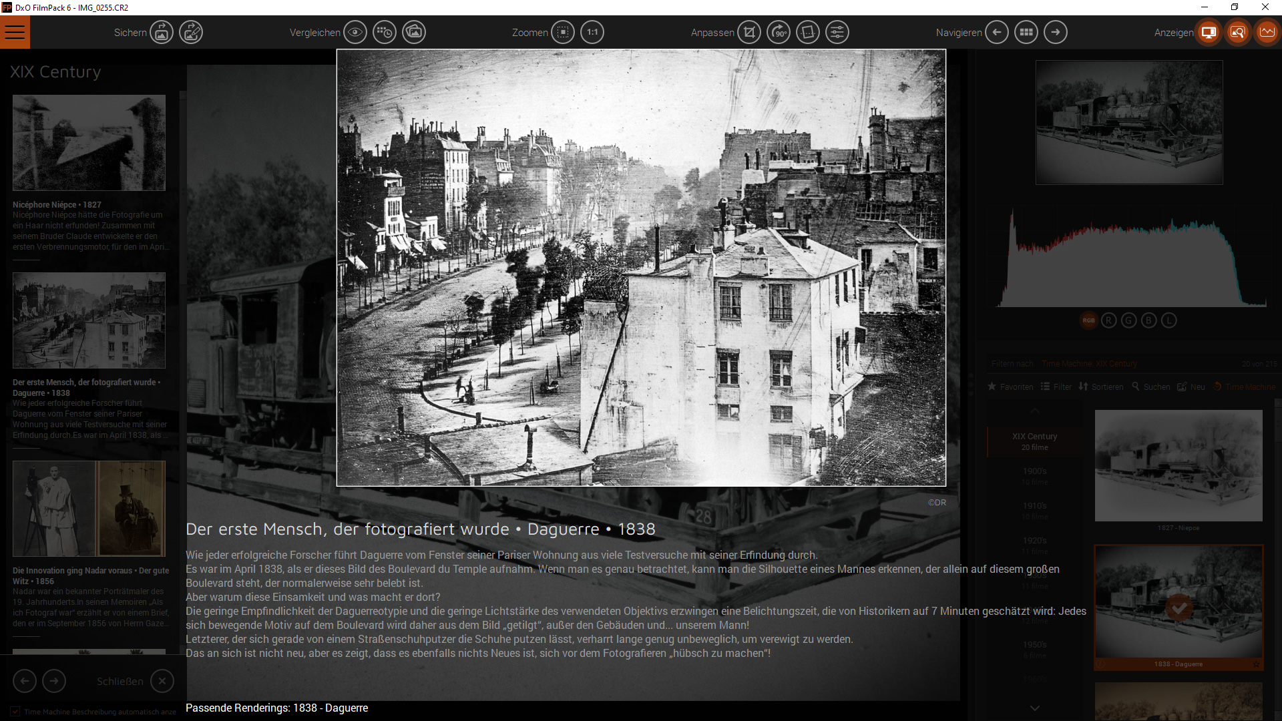Open the orange hamburger main menu
This screenshot has height=721, width=1282.
(x=15, y=32)
